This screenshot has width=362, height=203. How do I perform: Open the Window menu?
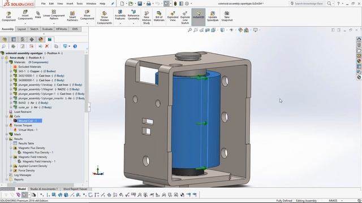pyautogui.click(x=91, y=3)
